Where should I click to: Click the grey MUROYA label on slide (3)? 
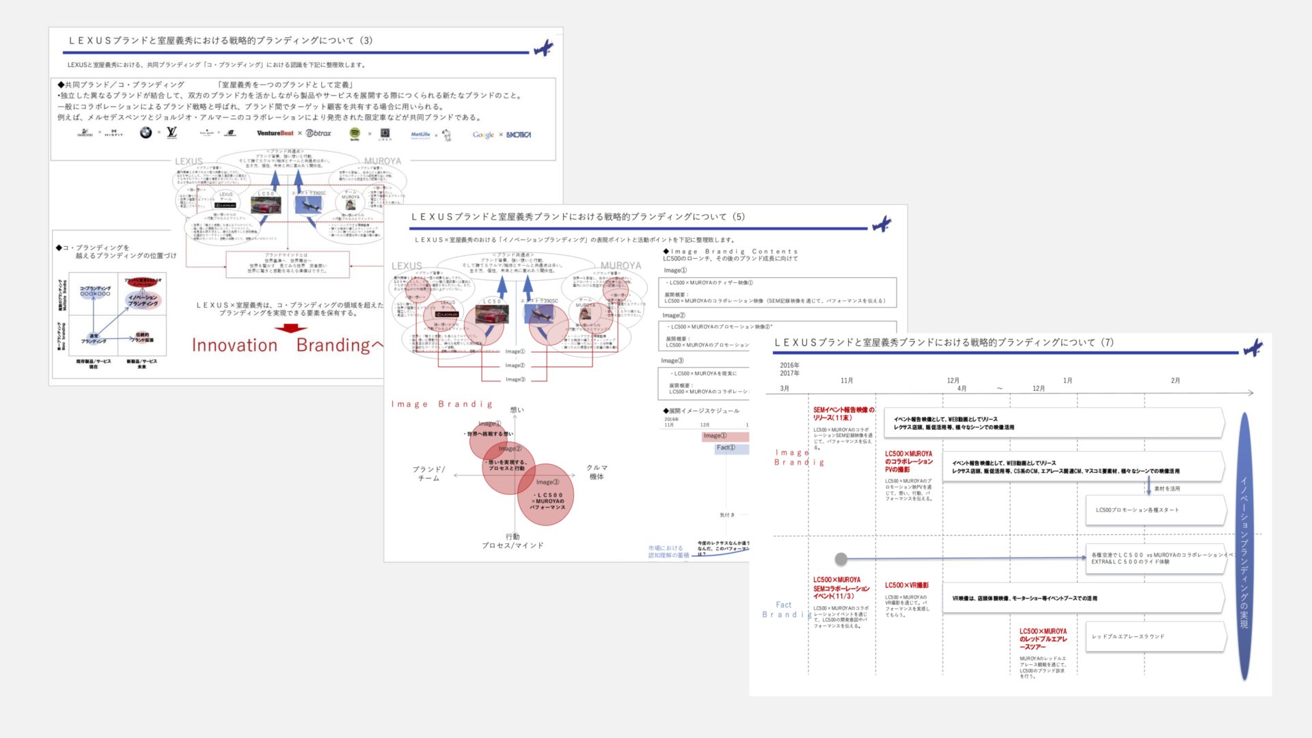coord(383,161)
